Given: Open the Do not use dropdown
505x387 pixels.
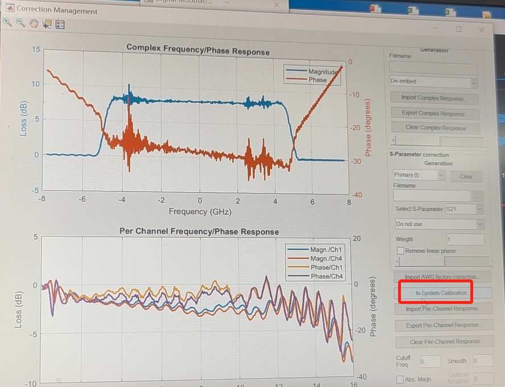Looking at the screenshot, I should tap(439, 224).
